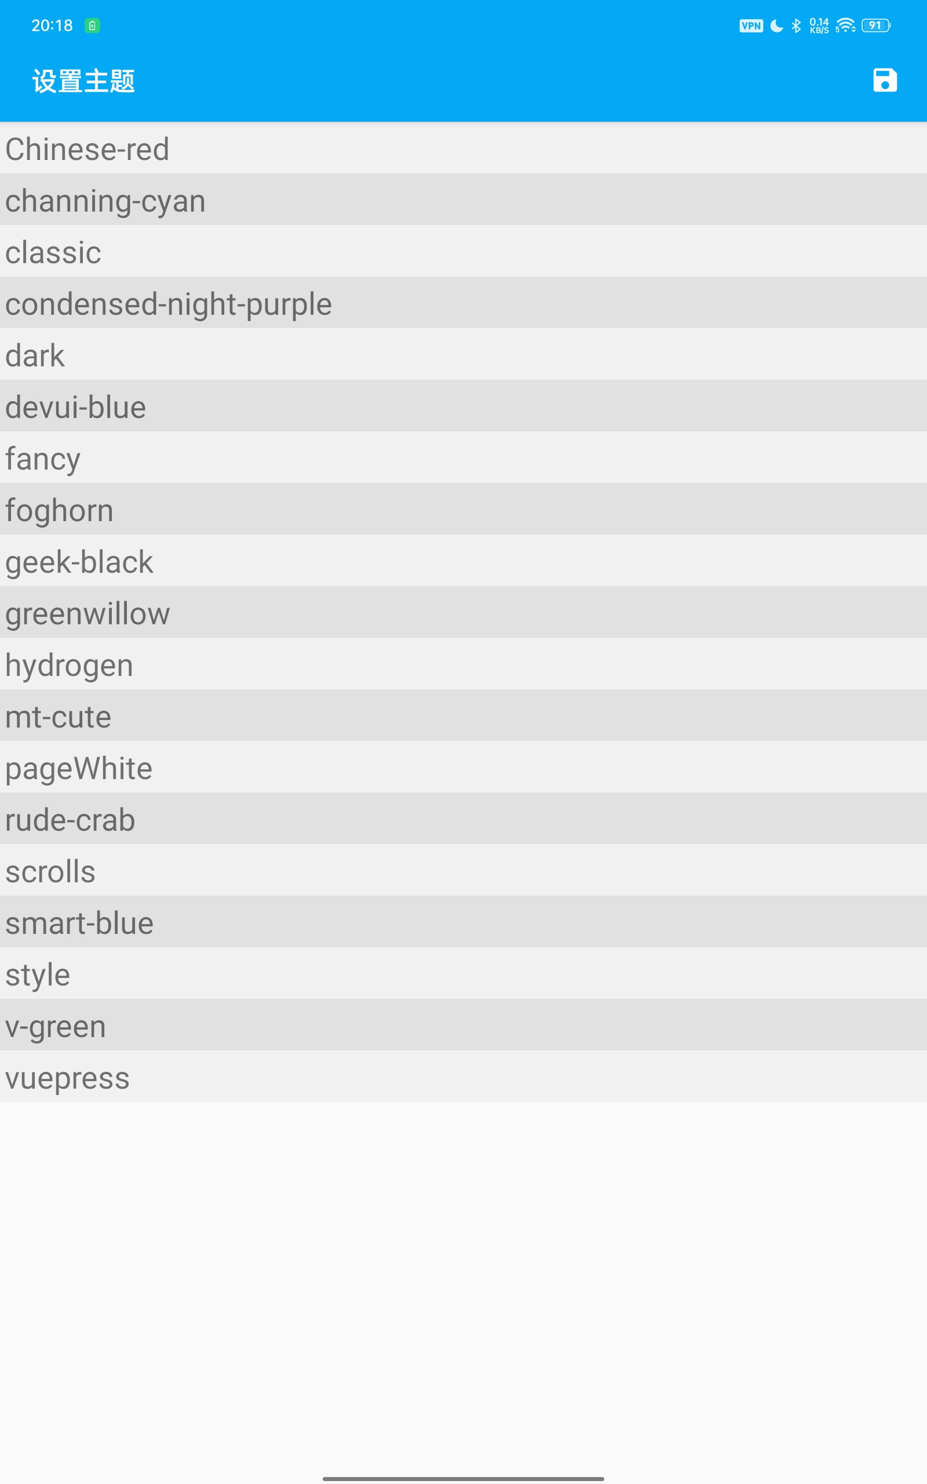Viewport: 927px width, 1484px height.
Task: Choose the channing-cyan theme
Action: pos(463,199)
